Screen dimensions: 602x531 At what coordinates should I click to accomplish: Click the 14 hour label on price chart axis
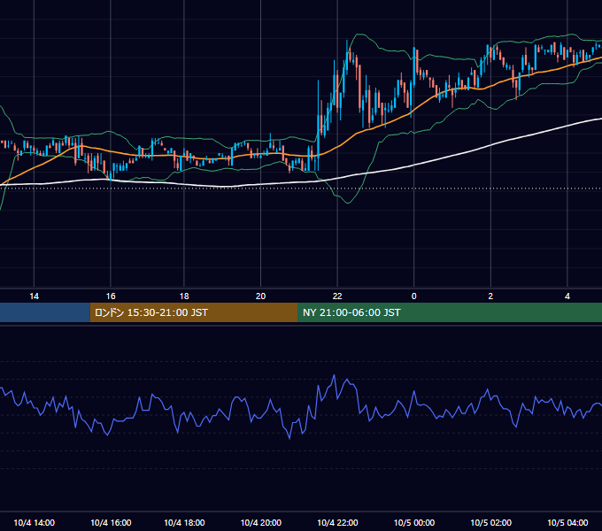(35, 296)
